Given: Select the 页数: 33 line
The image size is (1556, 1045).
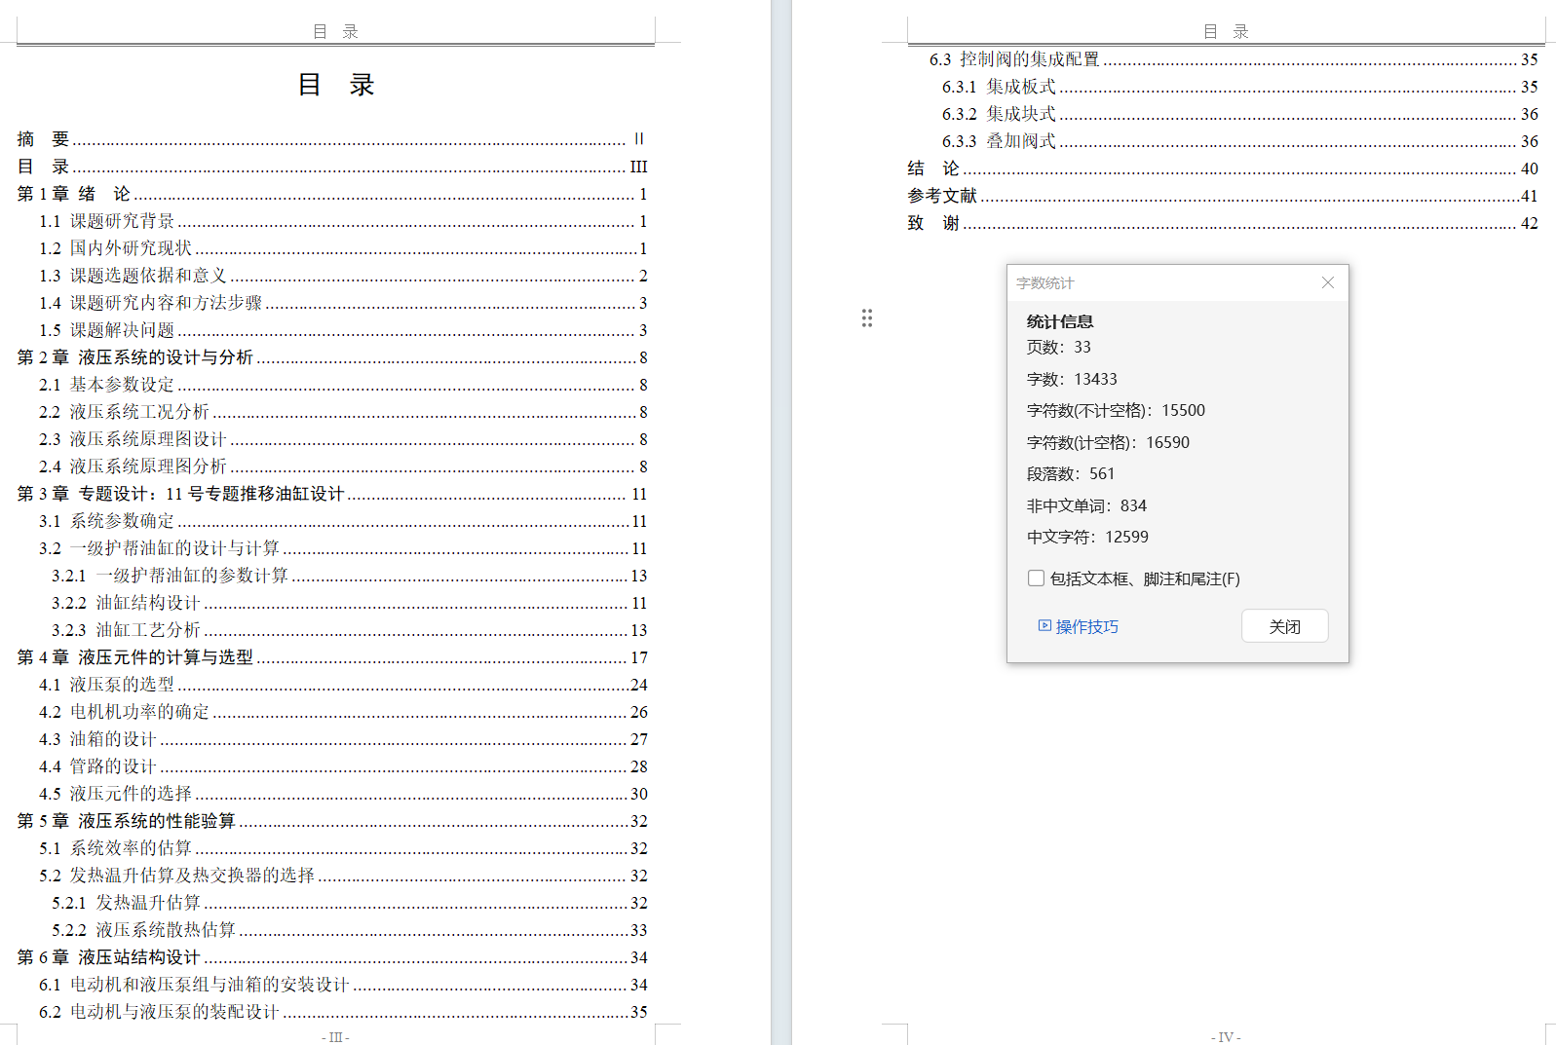Looking at the screenshot, I should pos(1059,347).
